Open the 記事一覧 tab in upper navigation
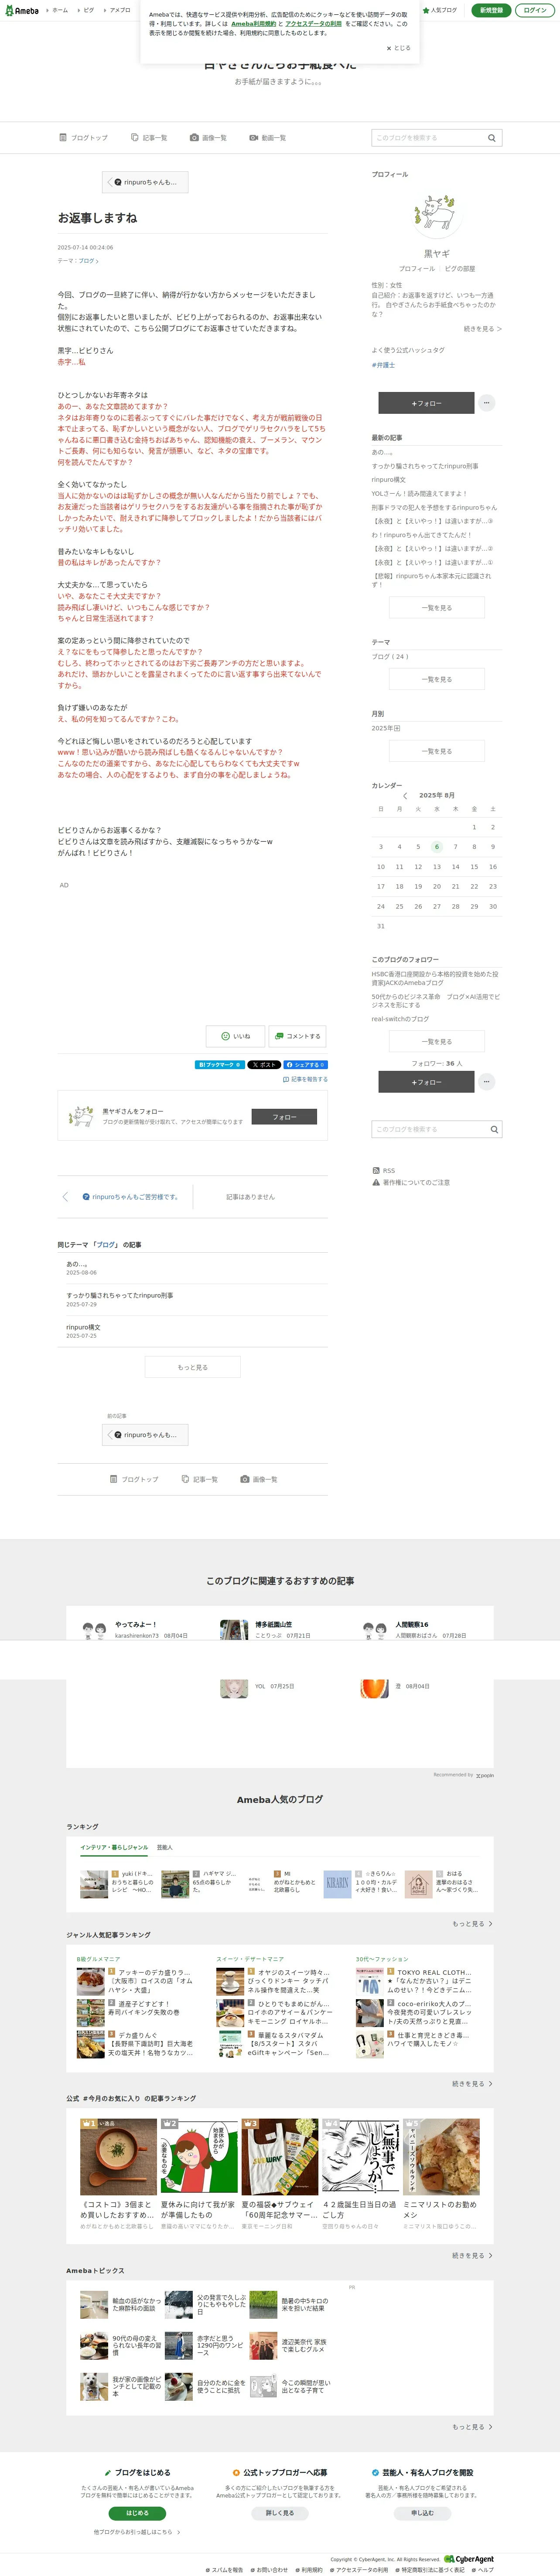This screenshot has width=560, height=2576. tap(149, 138)
